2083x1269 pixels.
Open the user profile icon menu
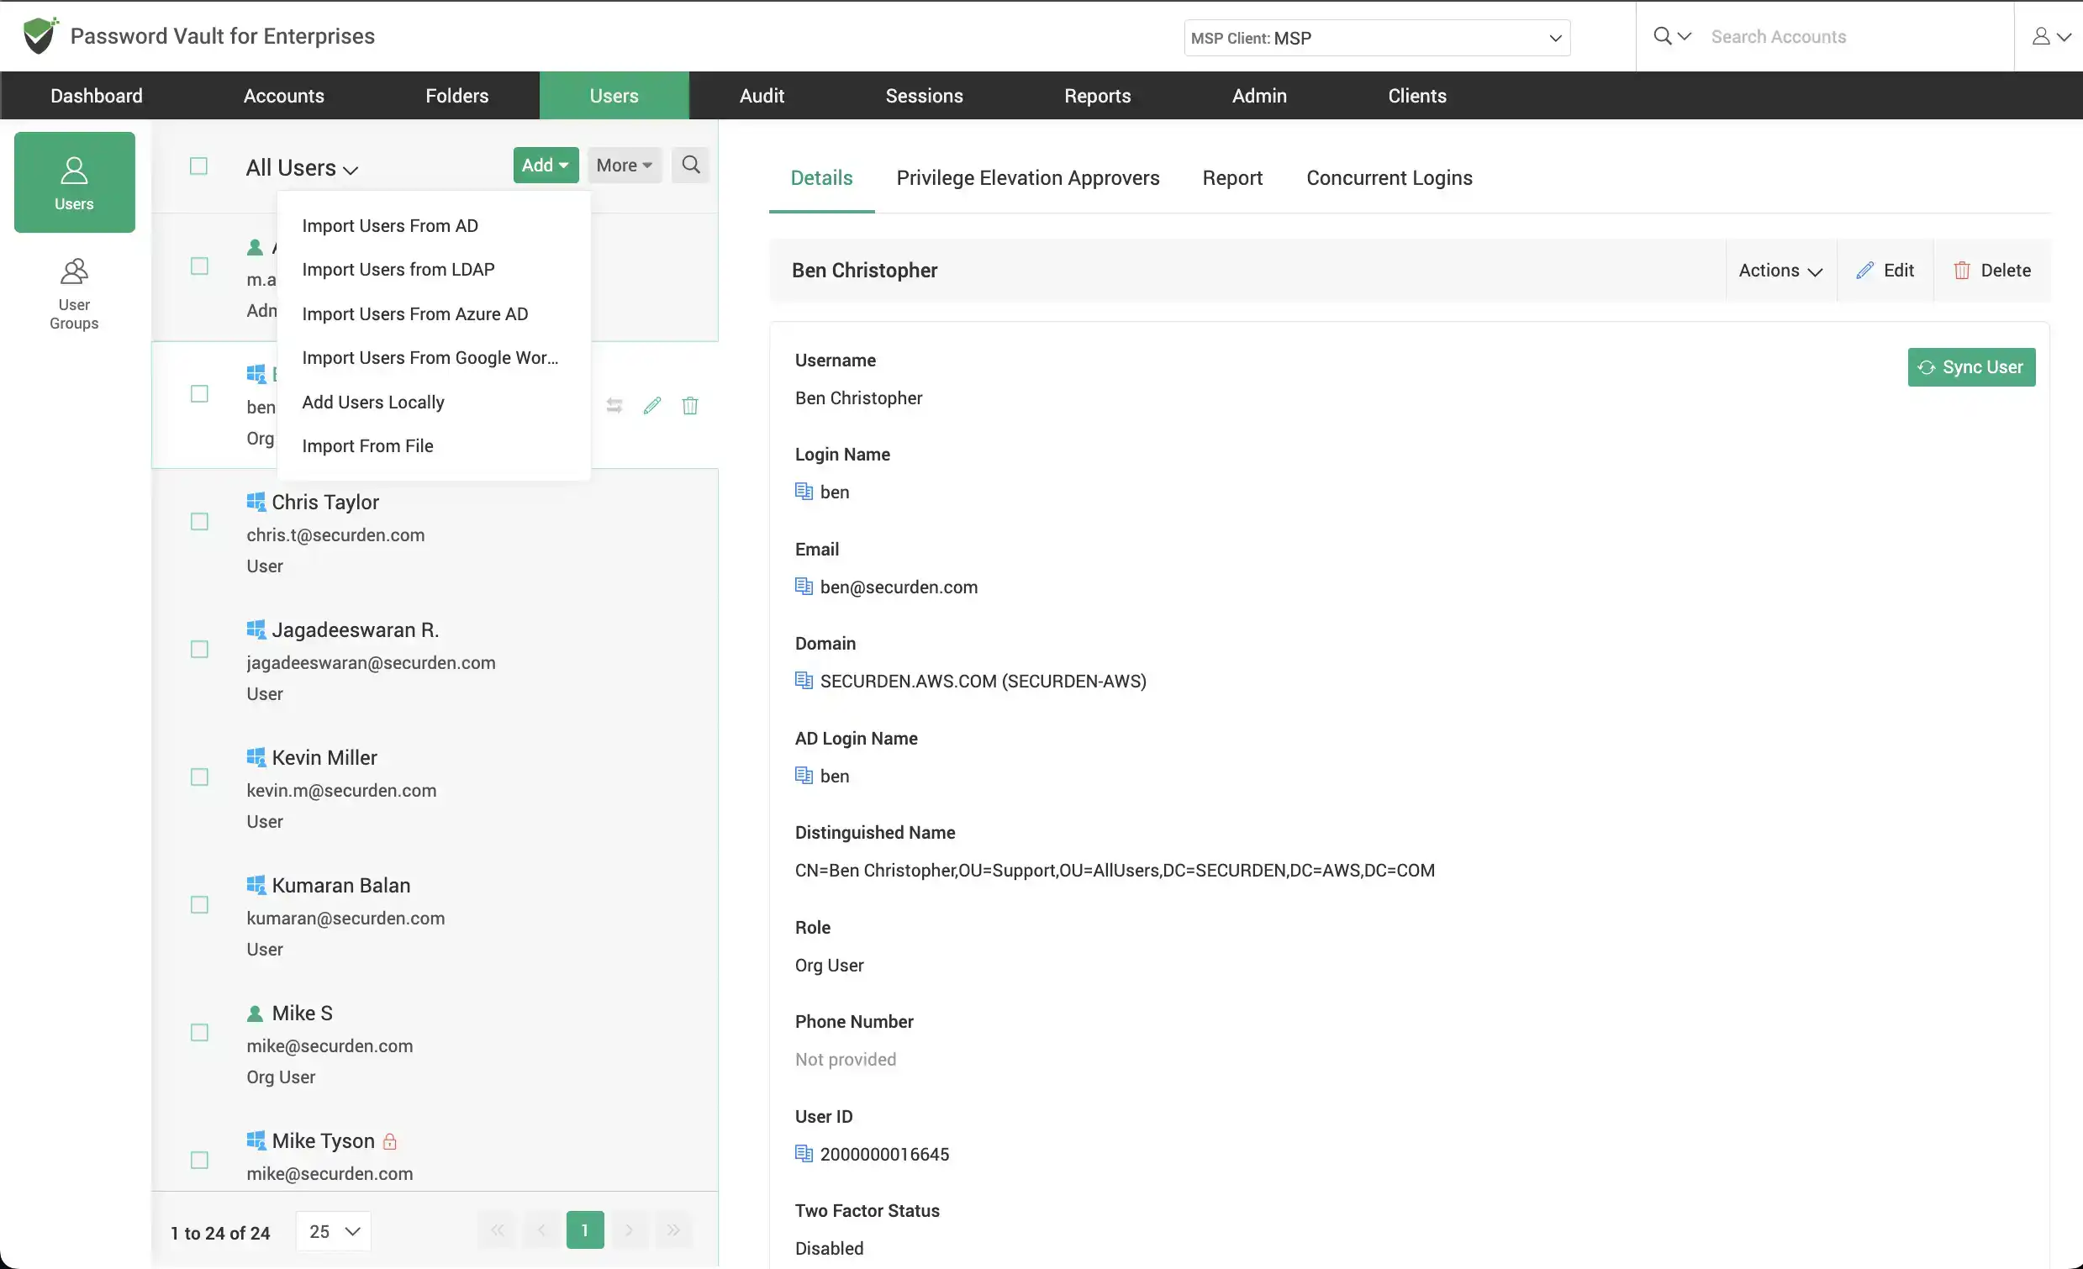pyautogui.click(x=2051, y=36)
